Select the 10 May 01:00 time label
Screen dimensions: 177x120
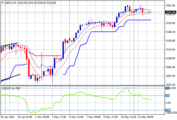pos(128,117)
